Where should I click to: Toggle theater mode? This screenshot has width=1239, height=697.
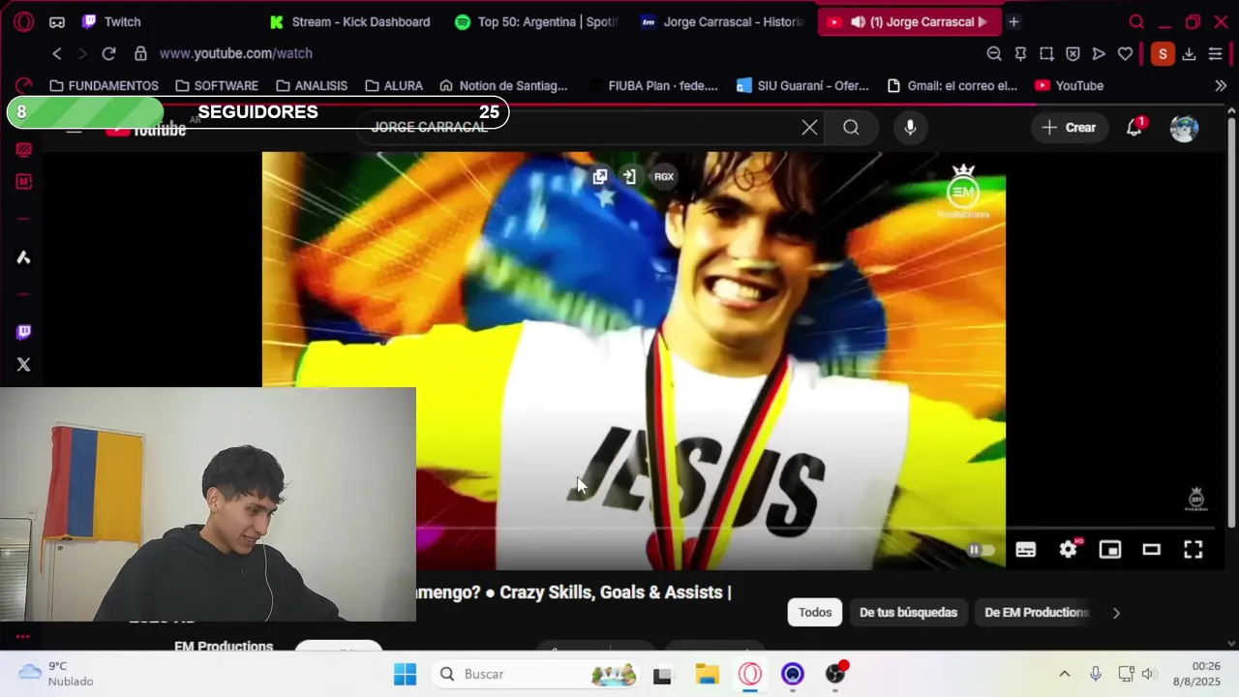(1151, 550)
